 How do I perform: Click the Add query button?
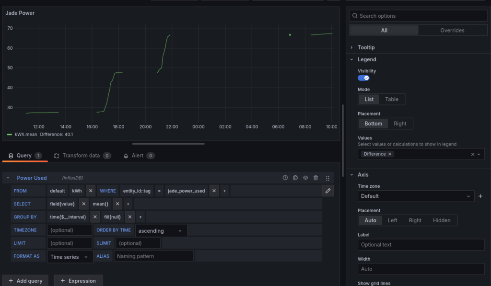click(x=25, y=281)
